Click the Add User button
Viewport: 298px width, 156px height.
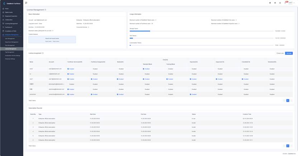(289, 53)
